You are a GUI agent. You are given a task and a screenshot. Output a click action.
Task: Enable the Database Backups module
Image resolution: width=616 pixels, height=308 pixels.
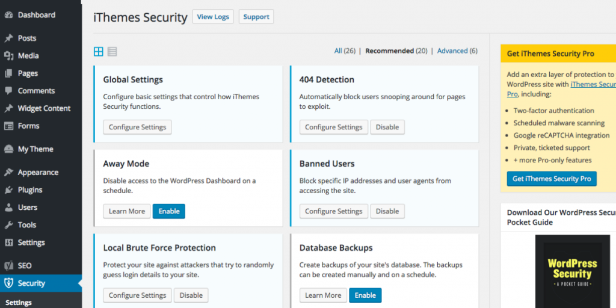[365, 295]
